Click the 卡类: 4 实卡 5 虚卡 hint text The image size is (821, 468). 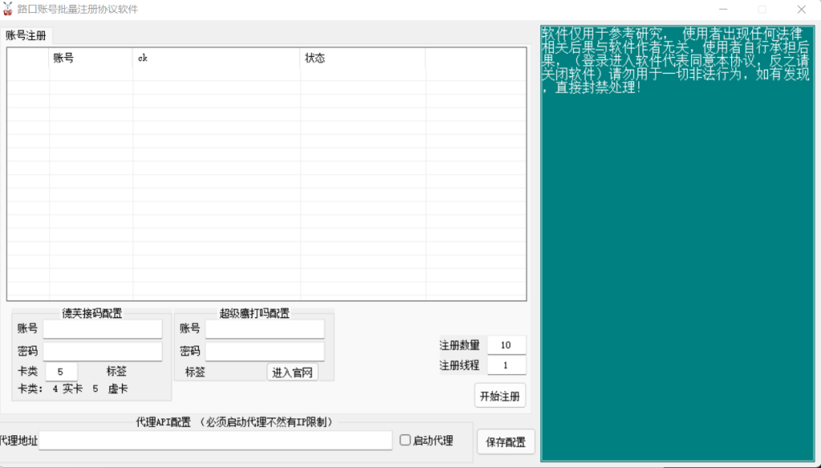coord(73,389)
